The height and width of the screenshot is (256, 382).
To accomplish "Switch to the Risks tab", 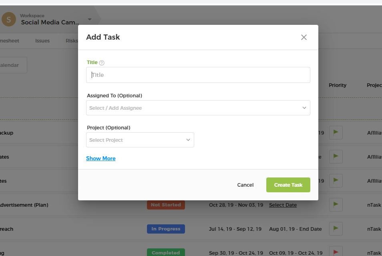I will [72, 40].
